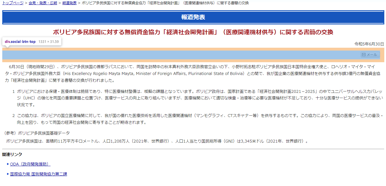The width and height of the screenshot is (386, 186).
Task: Click the article headline about Bolivia grant aid
Action: [193, 32]
